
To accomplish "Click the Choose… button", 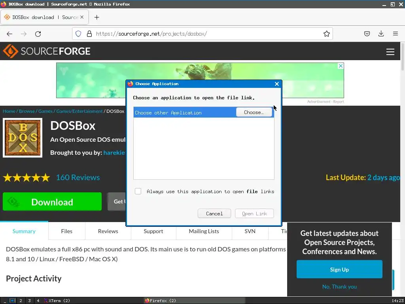I will tap(254, 112).
